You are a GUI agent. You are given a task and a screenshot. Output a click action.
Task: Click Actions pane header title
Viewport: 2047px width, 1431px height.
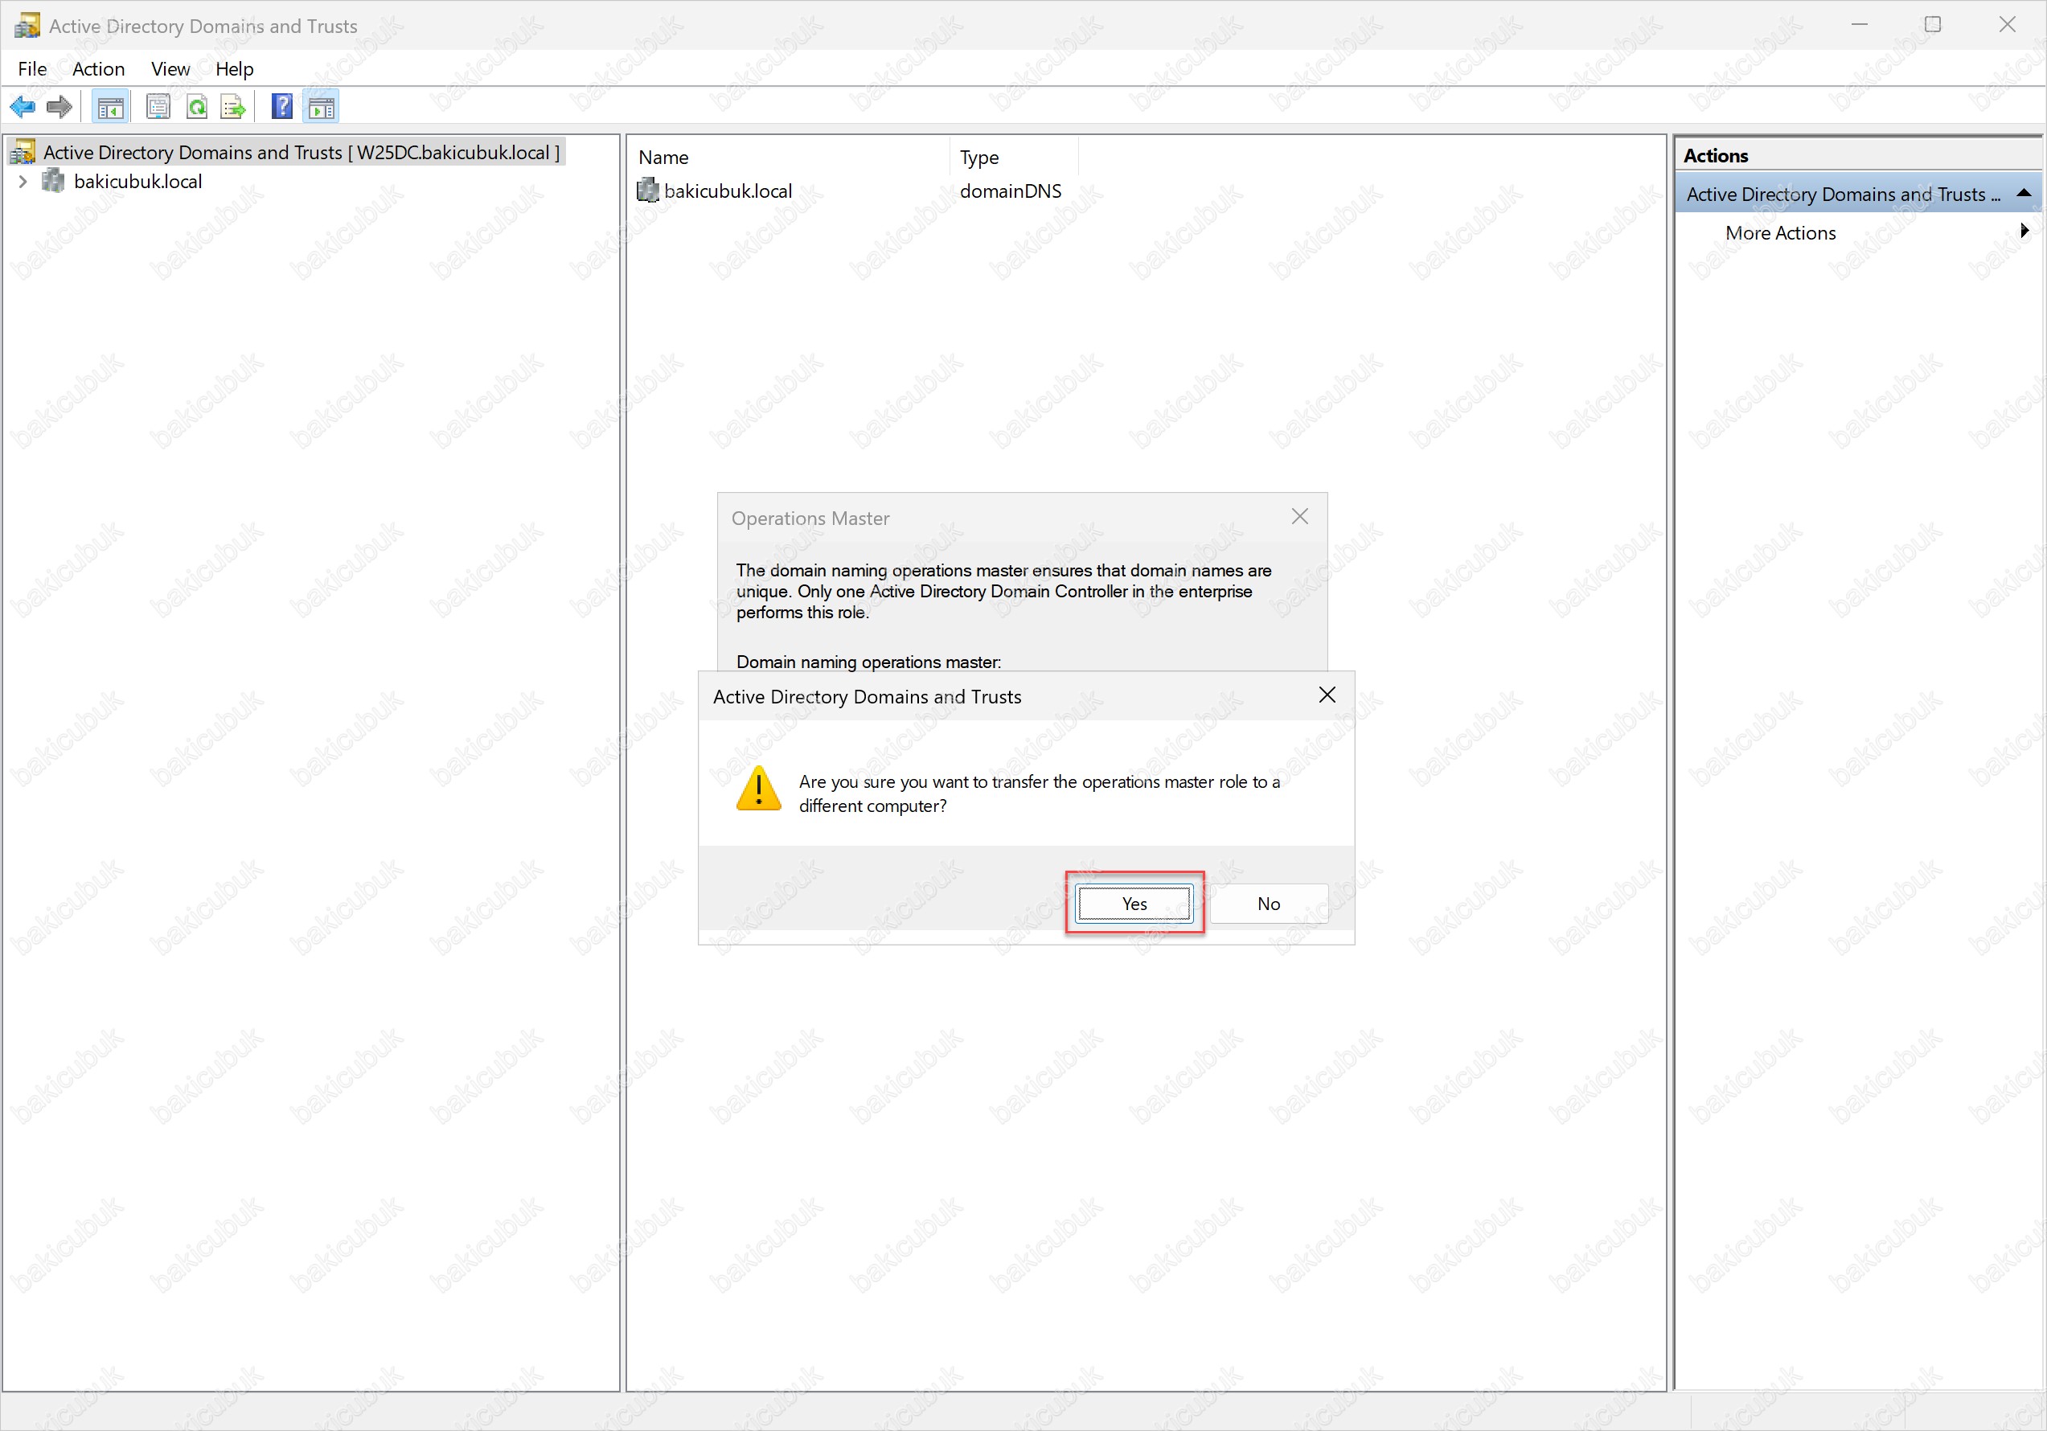click(x=1715, y=155)
